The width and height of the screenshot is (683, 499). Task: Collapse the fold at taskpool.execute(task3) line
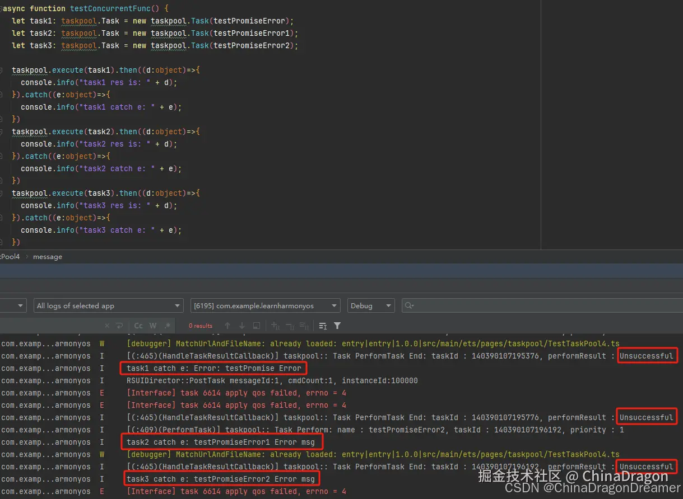(2, 194)
